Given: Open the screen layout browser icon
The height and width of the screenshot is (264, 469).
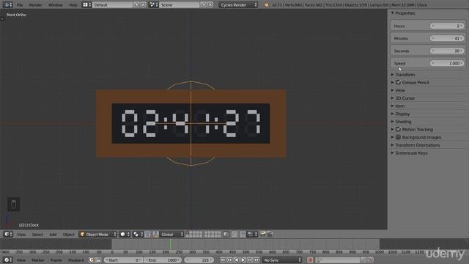Looking at the screenshot, I should (x=86, y=5).
